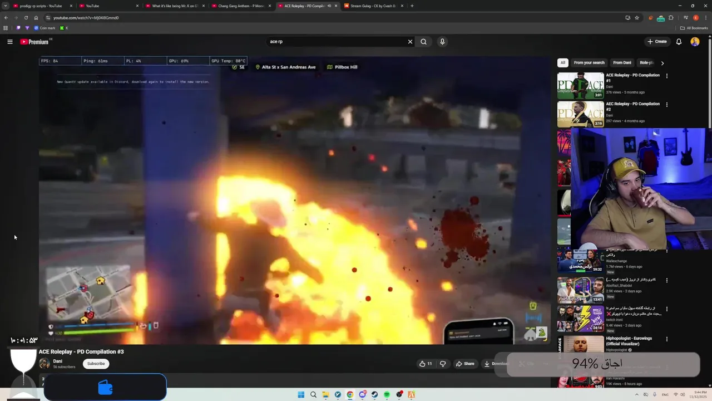Open Steam from the taskbar
Viewport: 712px width, 401px height.
[374, 395]
